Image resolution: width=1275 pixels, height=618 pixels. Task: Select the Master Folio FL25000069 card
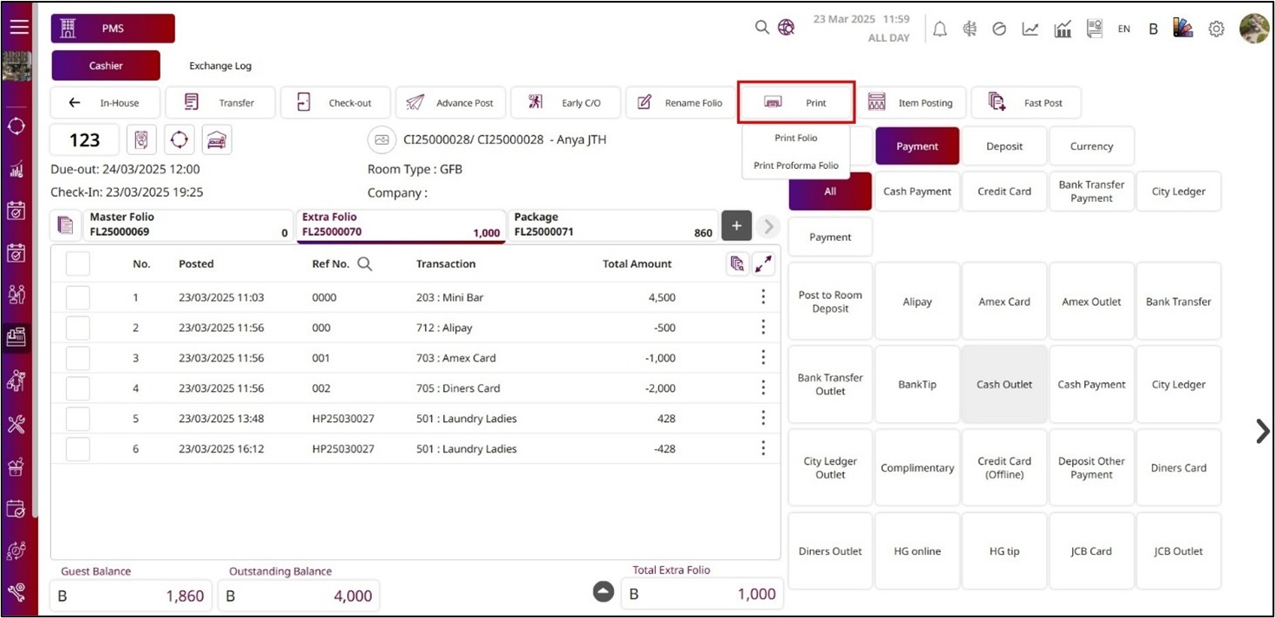(172, 225)
